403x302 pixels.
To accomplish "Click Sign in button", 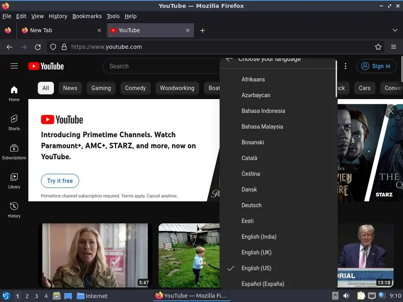I will 376,66.
